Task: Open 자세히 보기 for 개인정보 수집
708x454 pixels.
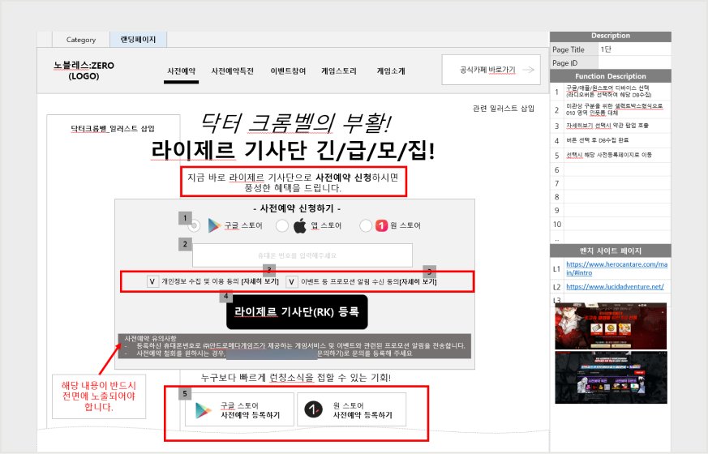Action: [x=260, y=281]
